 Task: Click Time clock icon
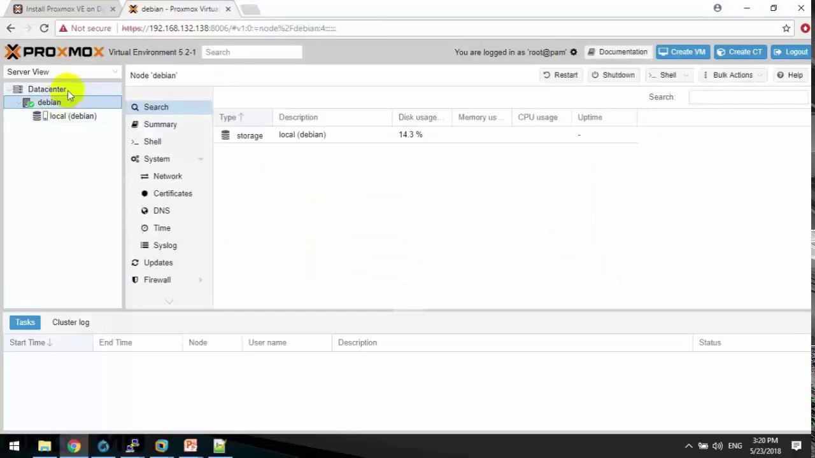click(x=145, y=228)
